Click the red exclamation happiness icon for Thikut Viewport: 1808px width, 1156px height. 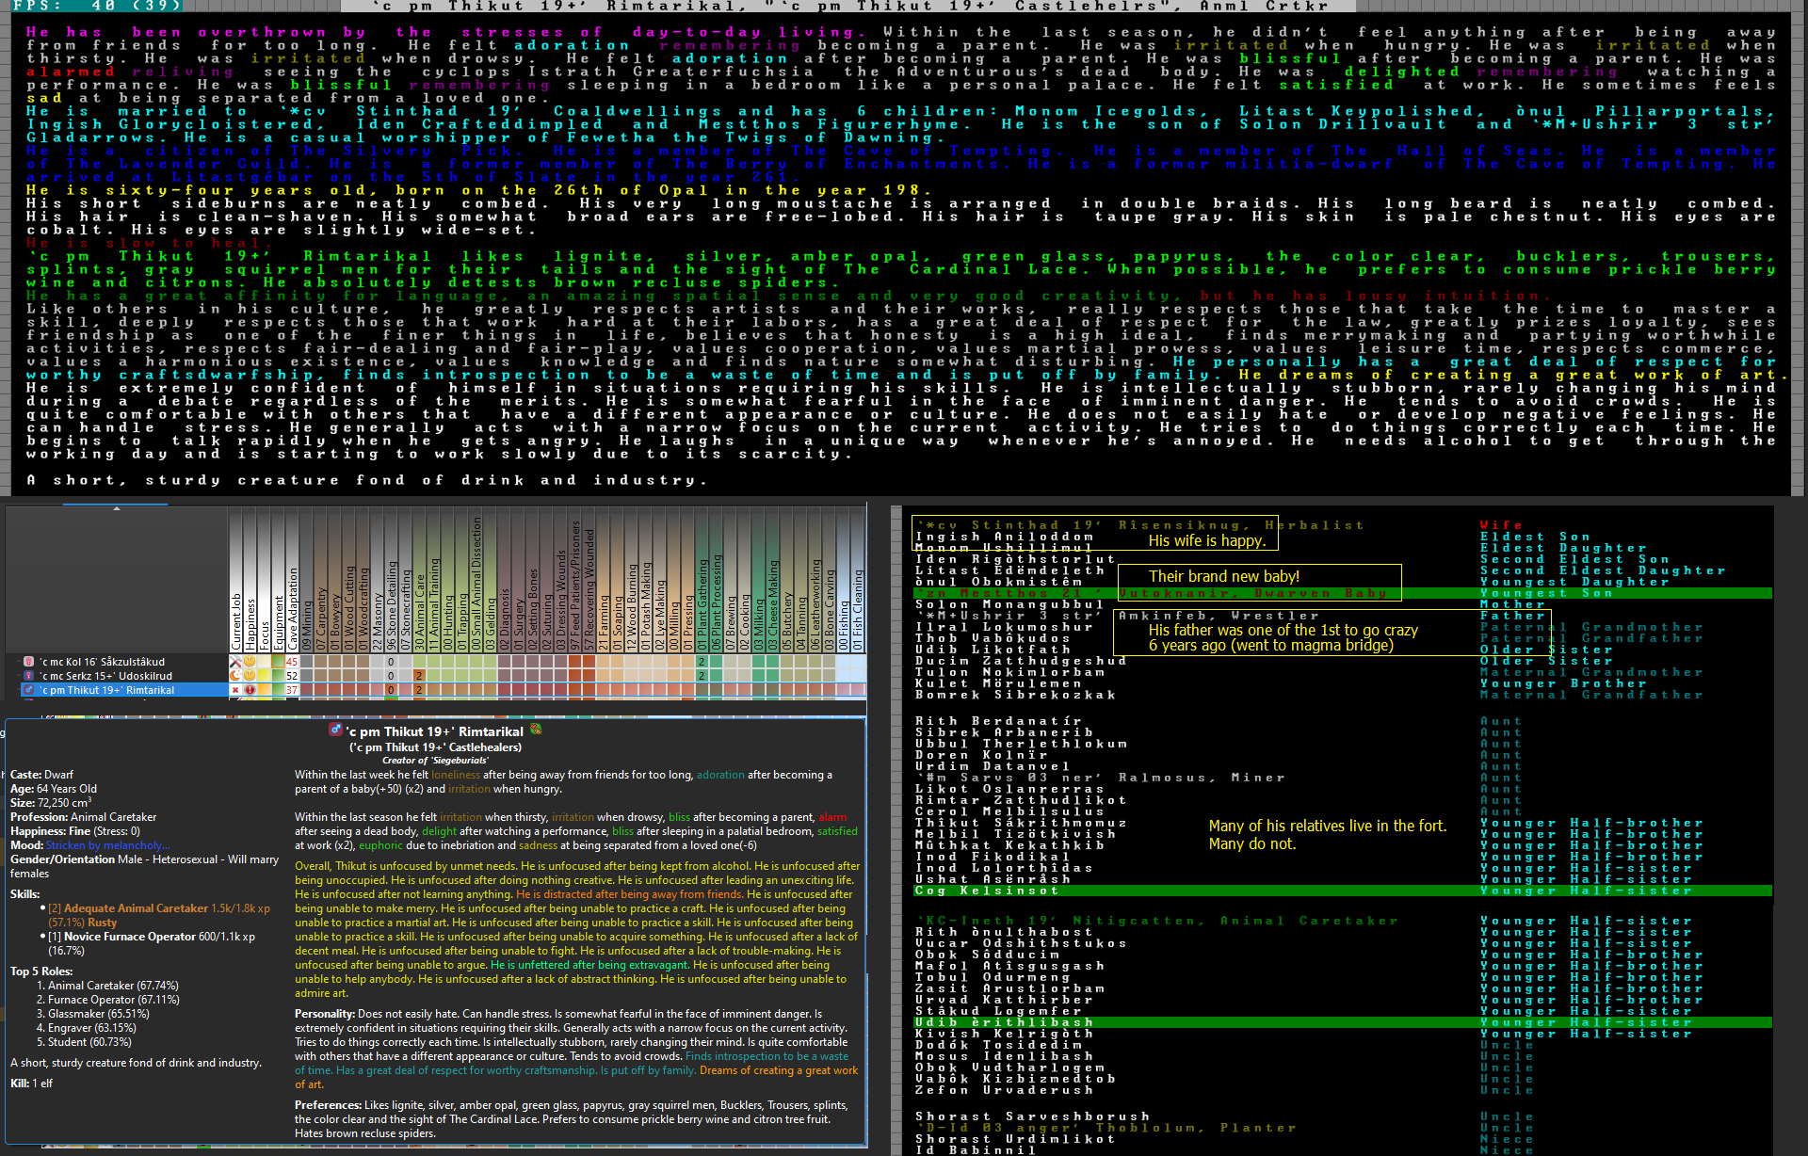tap(250, 690)
